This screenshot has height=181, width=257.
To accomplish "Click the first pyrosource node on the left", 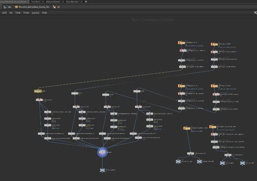I will click(39, 100).
